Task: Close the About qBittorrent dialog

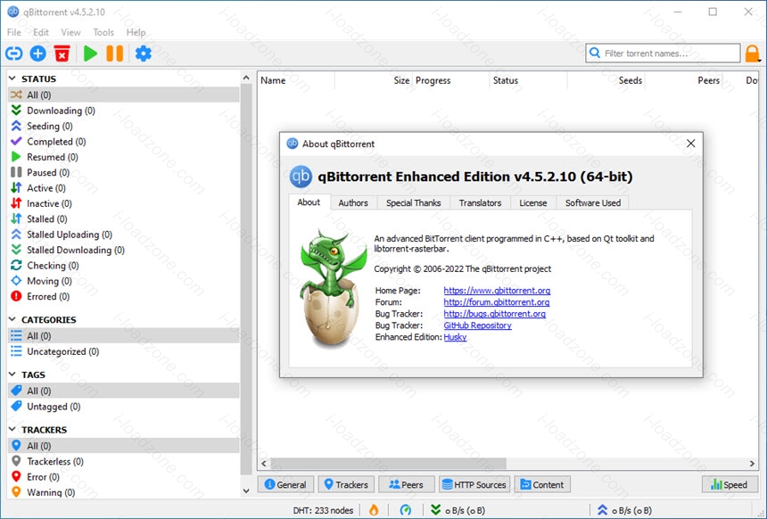Action: click(690, 144)
